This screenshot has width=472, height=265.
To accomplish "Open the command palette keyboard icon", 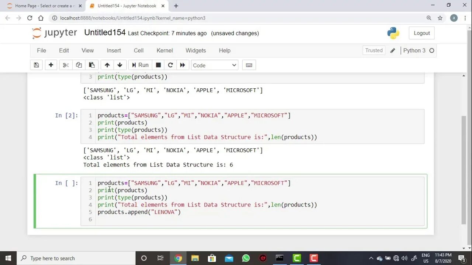I will click(x=249, y=65).
